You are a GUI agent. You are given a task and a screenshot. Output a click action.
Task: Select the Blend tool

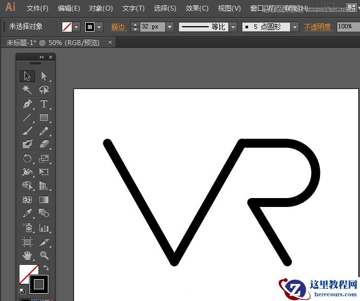[44, 213]
